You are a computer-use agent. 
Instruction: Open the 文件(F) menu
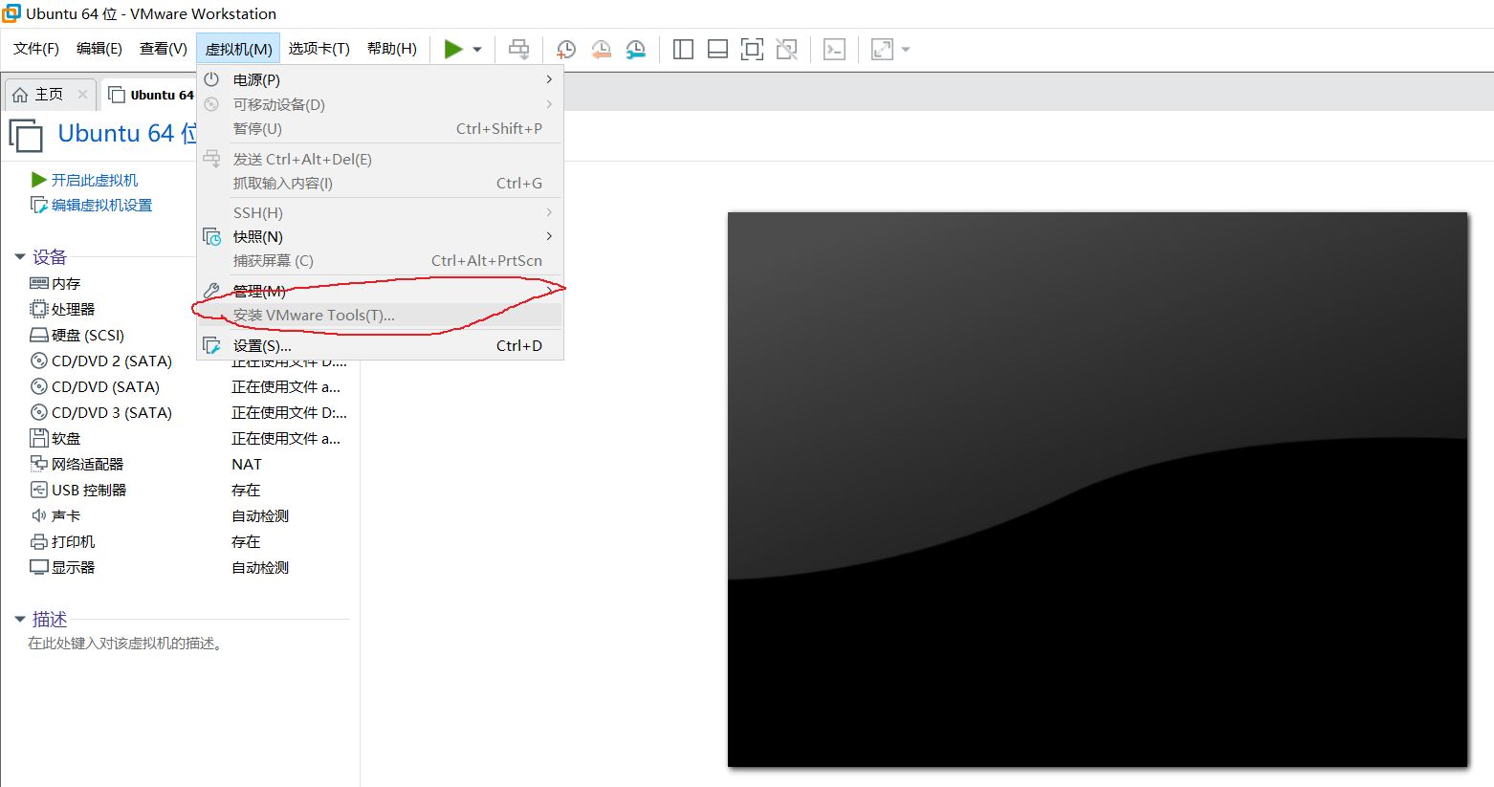pyautogui.click(x=36, y=49)
